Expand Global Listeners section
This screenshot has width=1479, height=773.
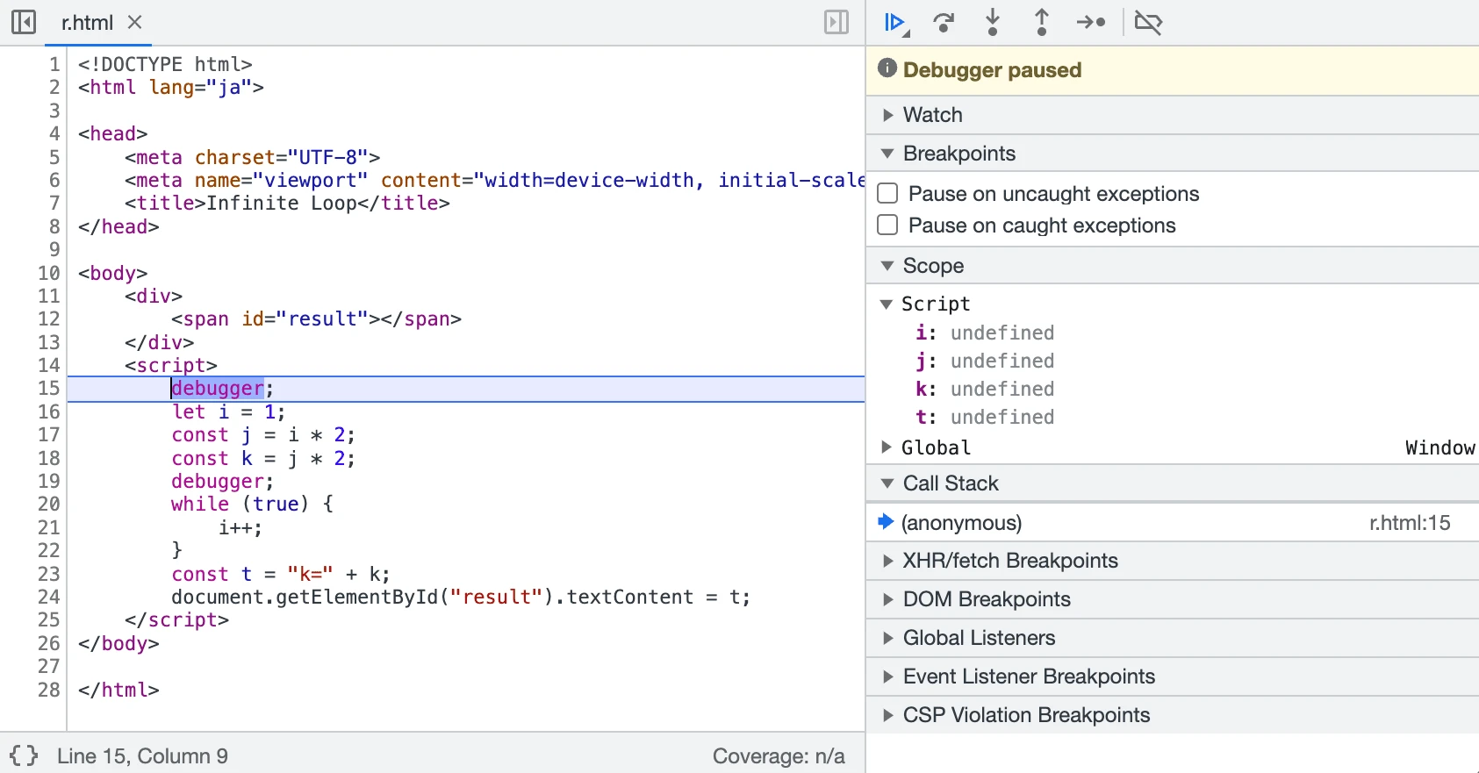(x=1173, y=638)
